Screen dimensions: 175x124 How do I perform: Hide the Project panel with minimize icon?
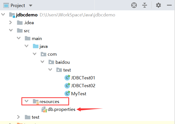[169, 5]
